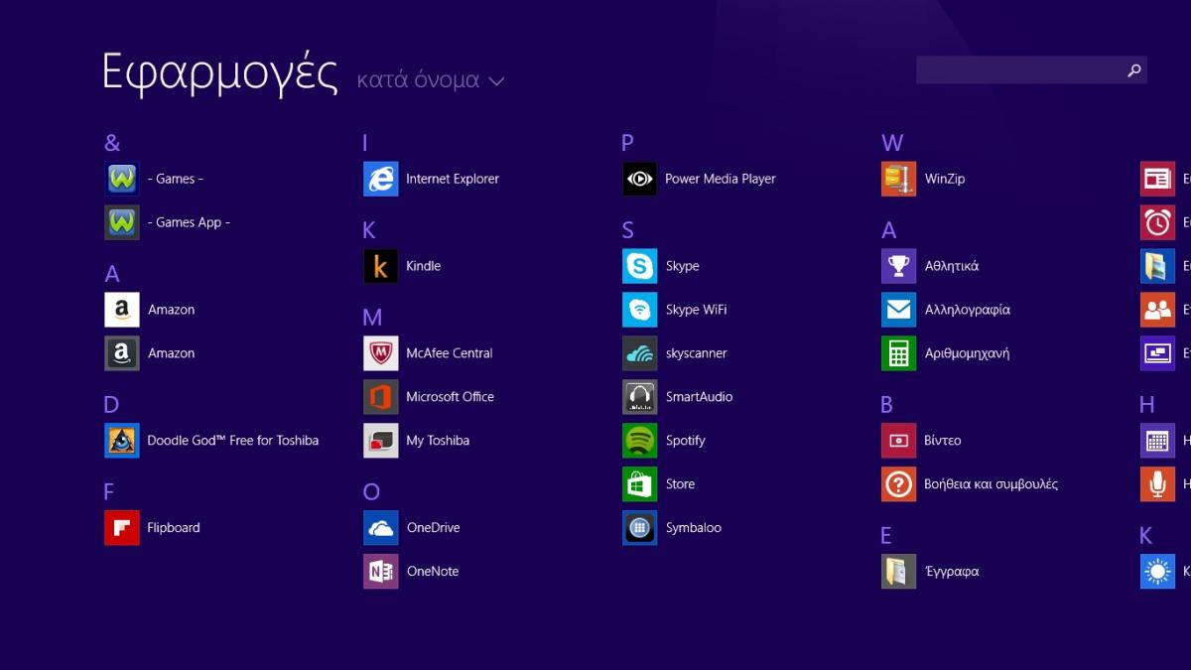Open the red alarm clock app icon
Image resolution: width=1191 pixels, height=670 pixels.
[x=1158, y=222]
